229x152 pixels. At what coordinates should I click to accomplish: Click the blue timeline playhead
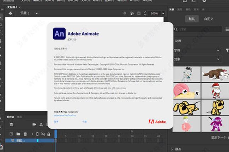(x=56, y=134)
